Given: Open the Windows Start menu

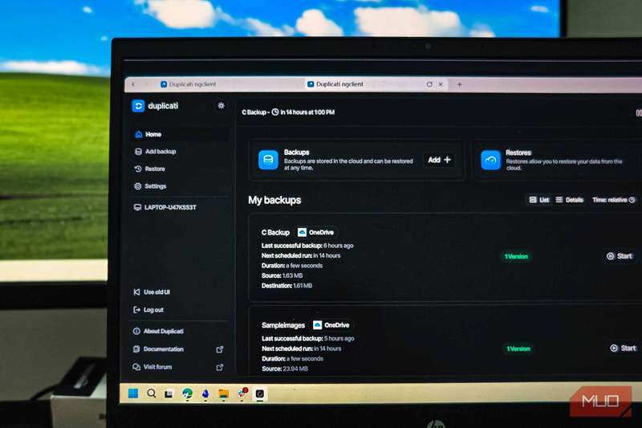Looking at the screenshot, I should pyautogui.click(x=133, y=393).
